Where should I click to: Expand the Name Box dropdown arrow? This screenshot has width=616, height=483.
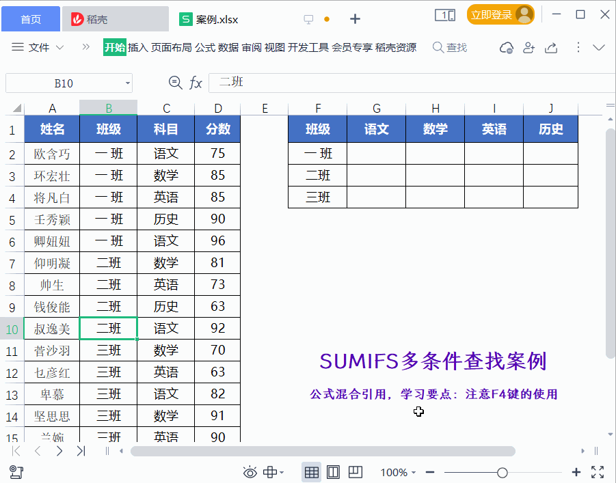pos(128,83)
